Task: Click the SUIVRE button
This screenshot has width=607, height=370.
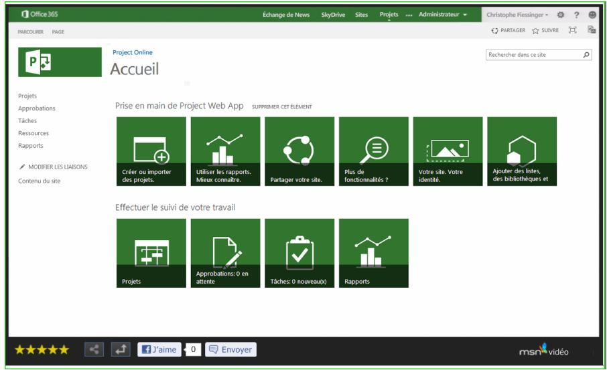Action: pyautogui.click(x=545, y=30)
